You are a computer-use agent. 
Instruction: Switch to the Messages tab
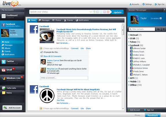(44, 20)
